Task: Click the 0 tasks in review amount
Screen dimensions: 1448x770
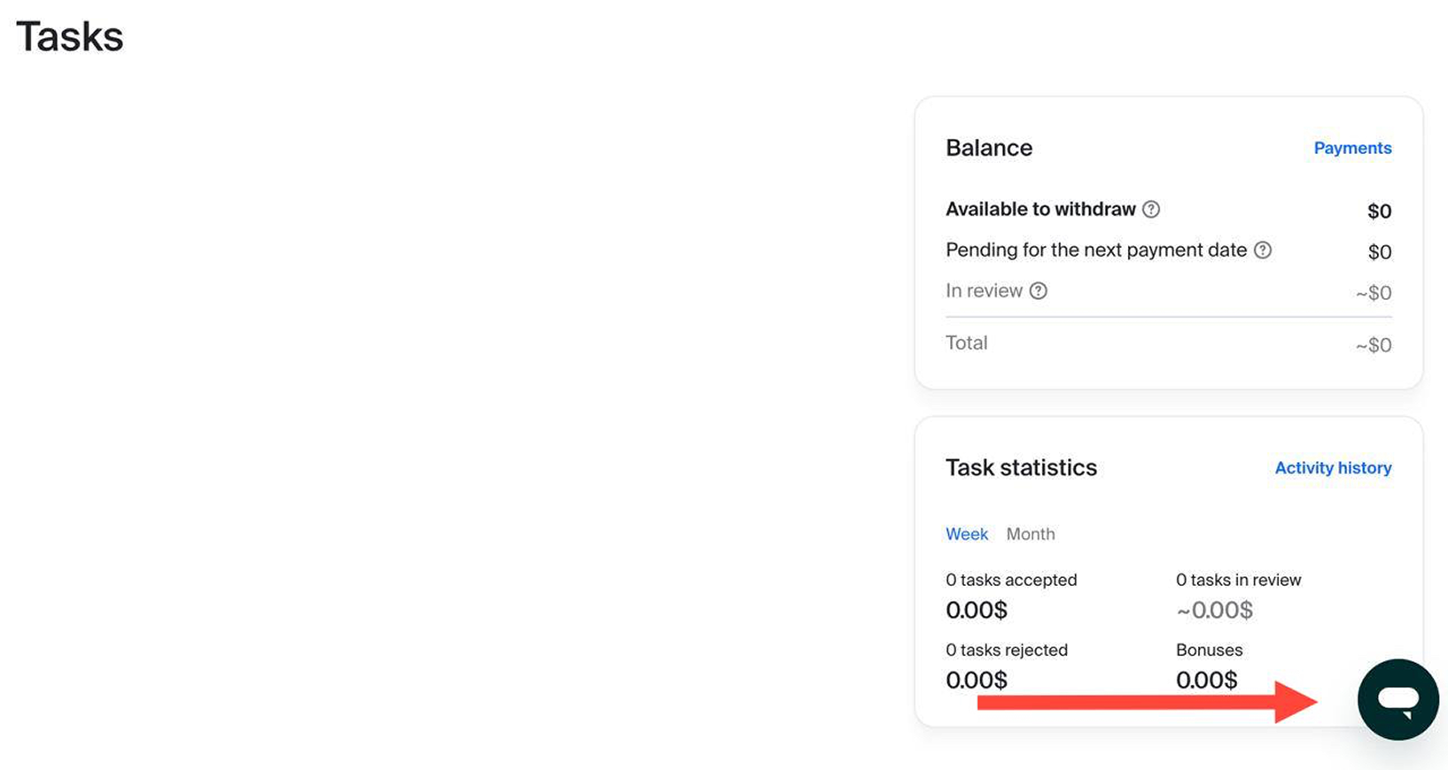Action: point(1214,610)
